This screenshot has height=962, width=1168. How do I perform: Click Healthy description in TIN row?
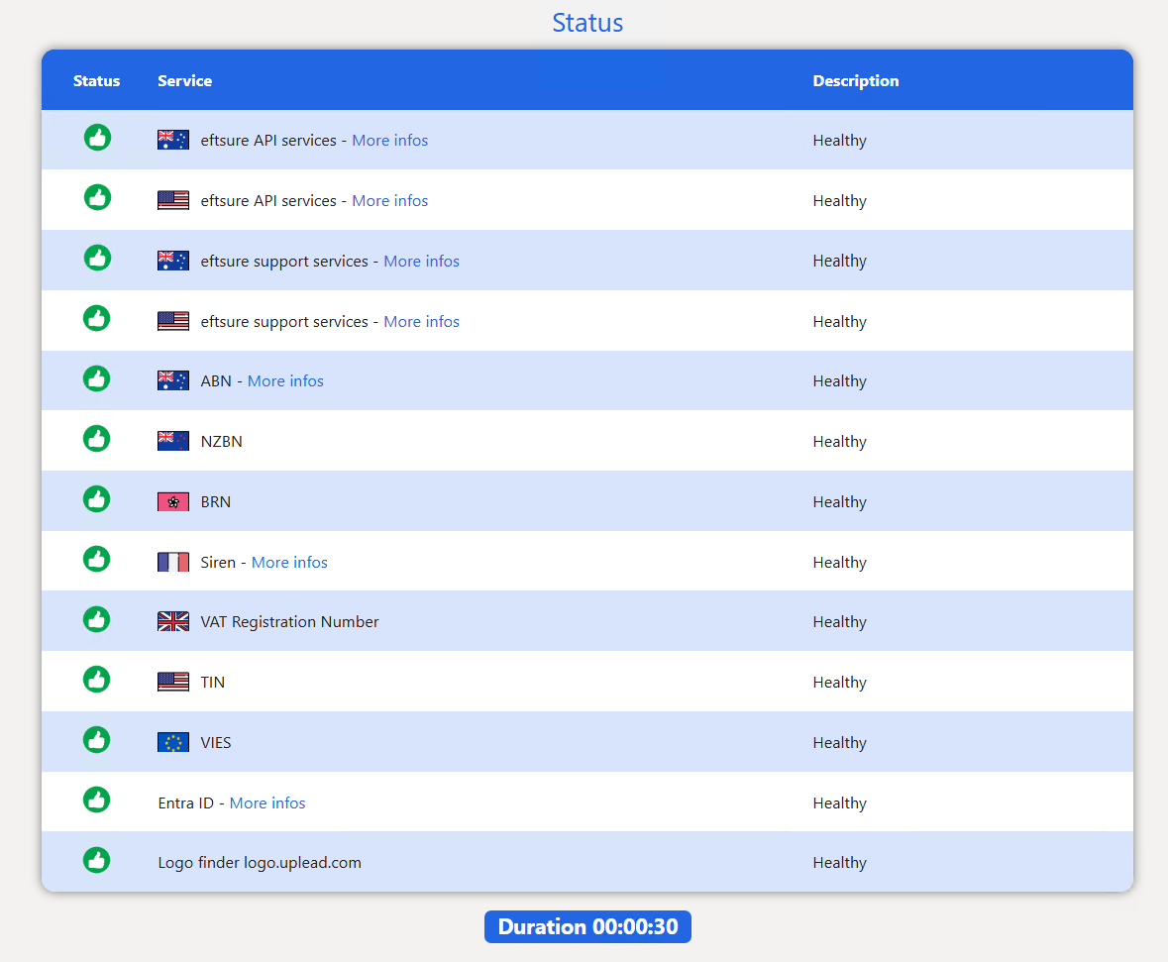(839, 682)
